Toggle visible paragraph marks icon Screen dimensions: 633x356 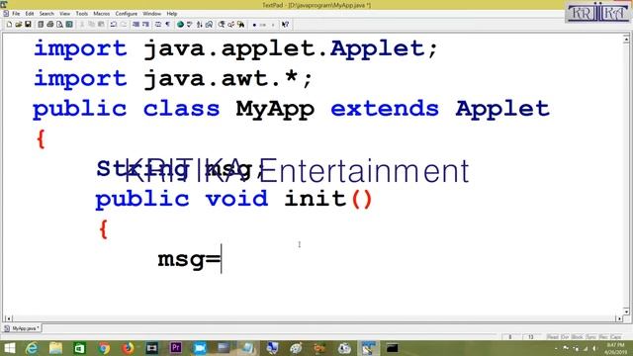point(167,24)
